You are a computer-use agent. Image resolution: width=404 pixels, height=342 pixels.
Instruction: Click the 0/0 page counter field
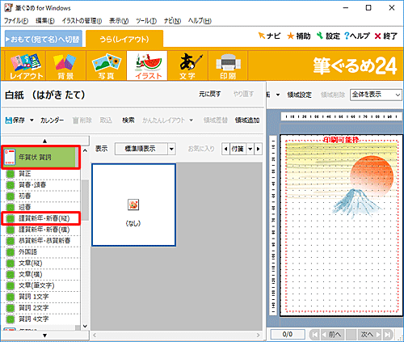pyautogui.click(x=288, y=335)
